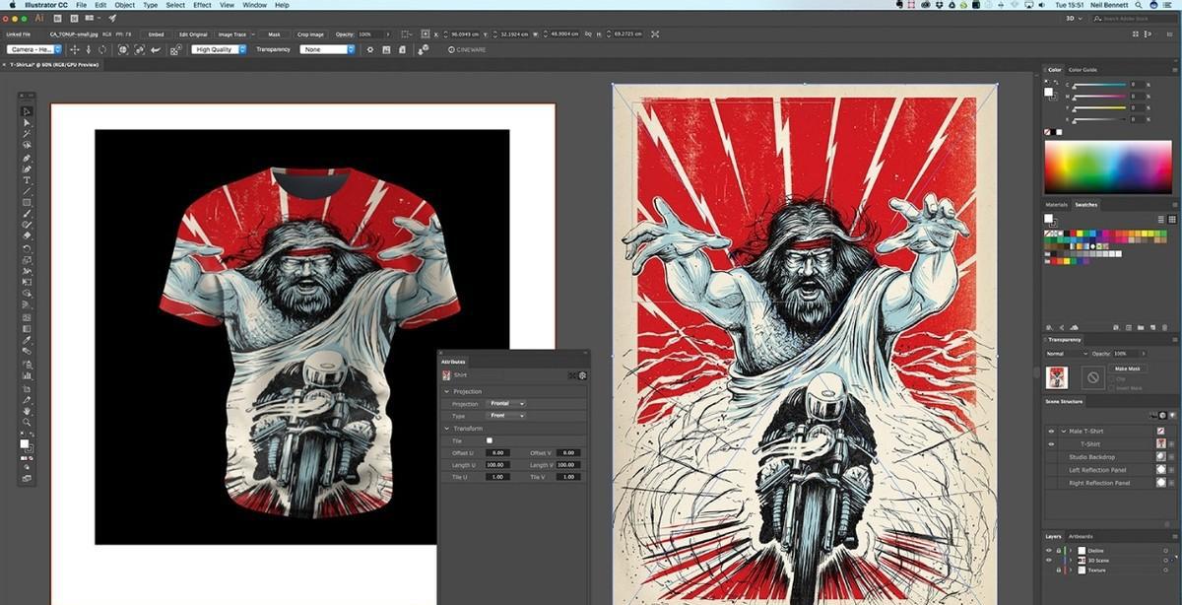Pick the Magic Wand tool
This screenshot has width=1182, height=605.
coord(27,134)
